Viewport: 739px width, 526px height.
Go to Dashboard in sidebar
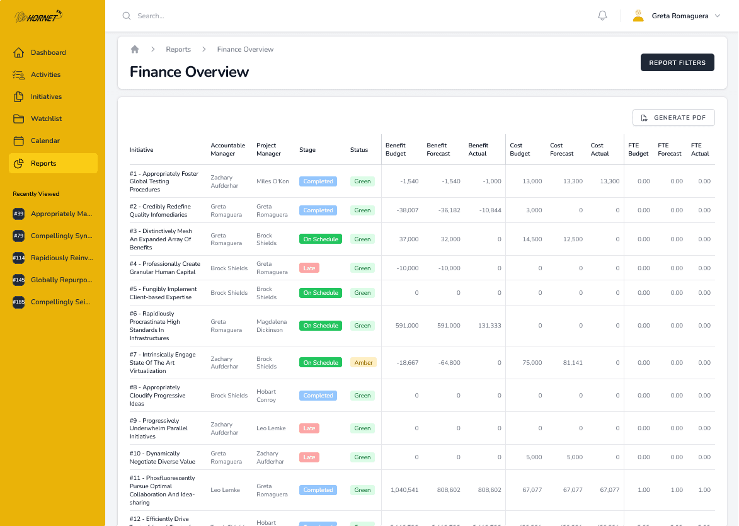point(48,53)
